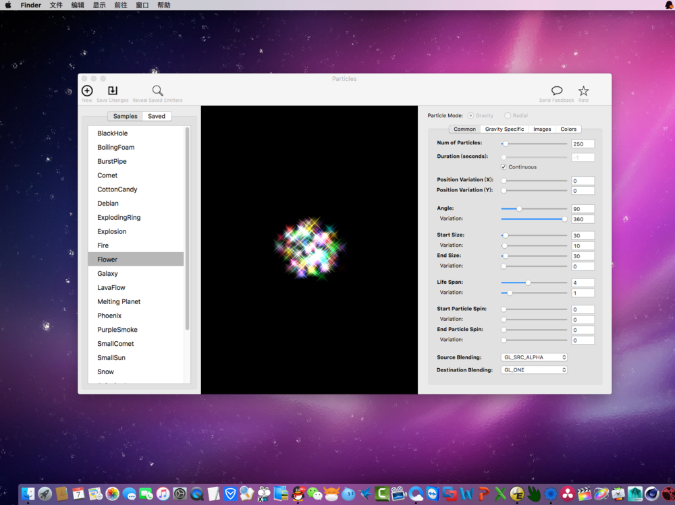Click the Life Span slider handle

tap(528, 283)
